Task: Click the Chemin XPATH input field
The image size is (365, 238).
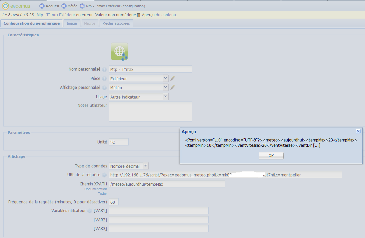Action: click(167, 184)
